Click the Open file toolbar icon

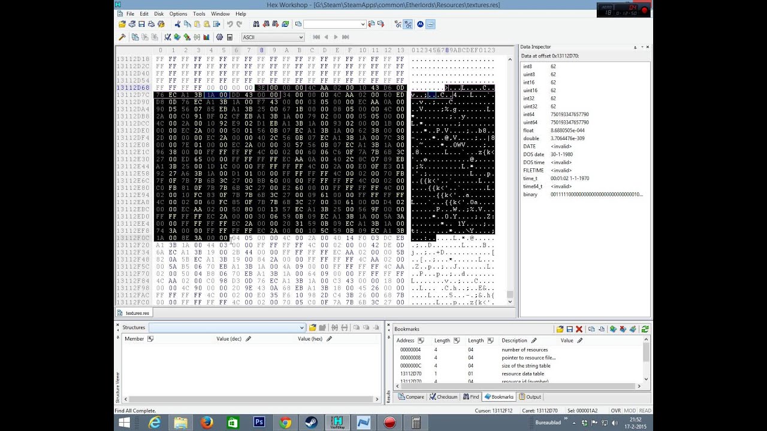[x=122, y=24]
